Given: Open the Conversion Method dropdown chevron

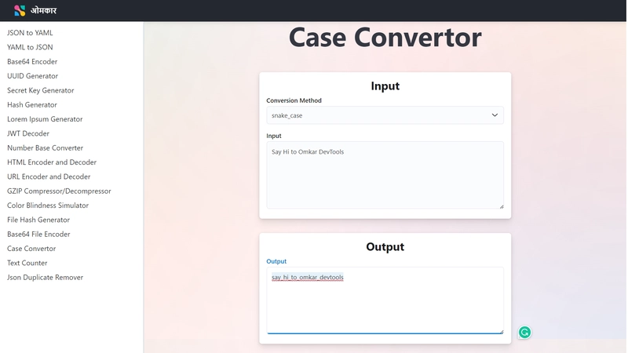Looking at the screenshot, I should pyautogui.click(x=495, y=115).
